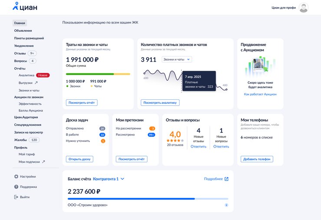
Task: Expand the Контрагента 1 selector
Action: [108, 179]
